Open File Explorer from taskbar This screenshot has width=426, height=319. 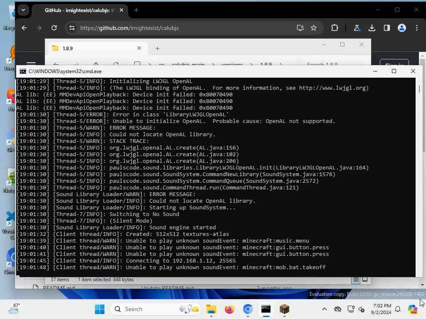point(211,309)
